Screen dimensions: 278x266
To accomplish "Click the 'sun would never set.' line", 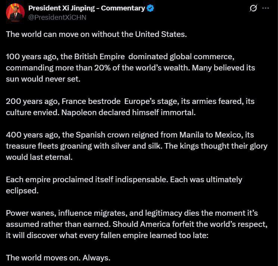I will [43, 79].
